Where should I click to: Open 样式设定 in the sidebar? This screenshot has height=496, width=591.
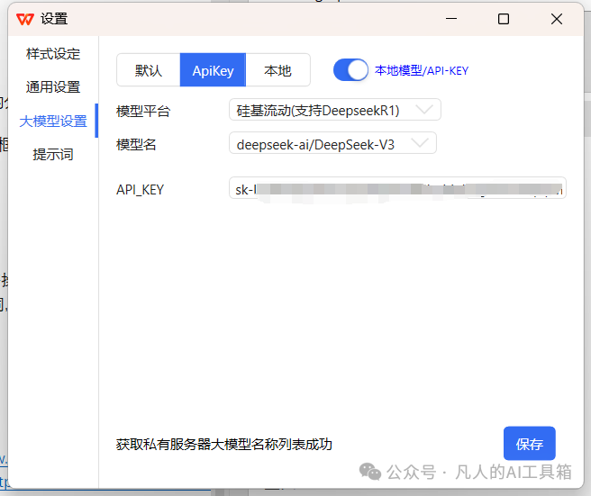pos(53,54)
